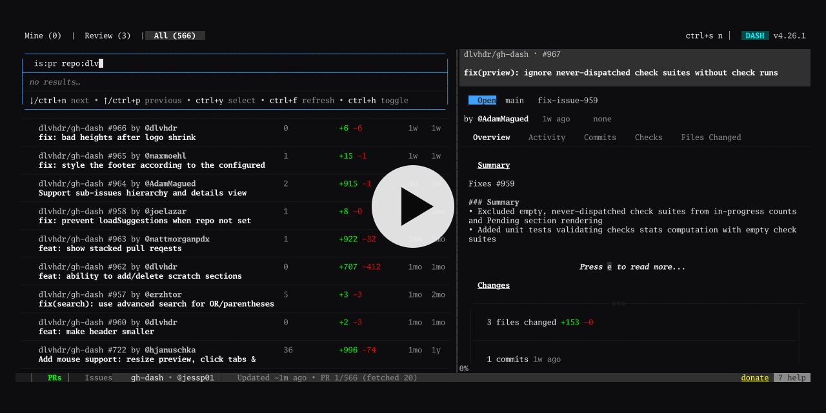The width and height of the screenshot is (826, 413).
Task: Click the main base branch label
Action: pos(514,101)
